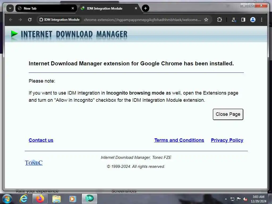272x204 pixels.
Task: Minimize the browser window
Action: click(244, 6)
